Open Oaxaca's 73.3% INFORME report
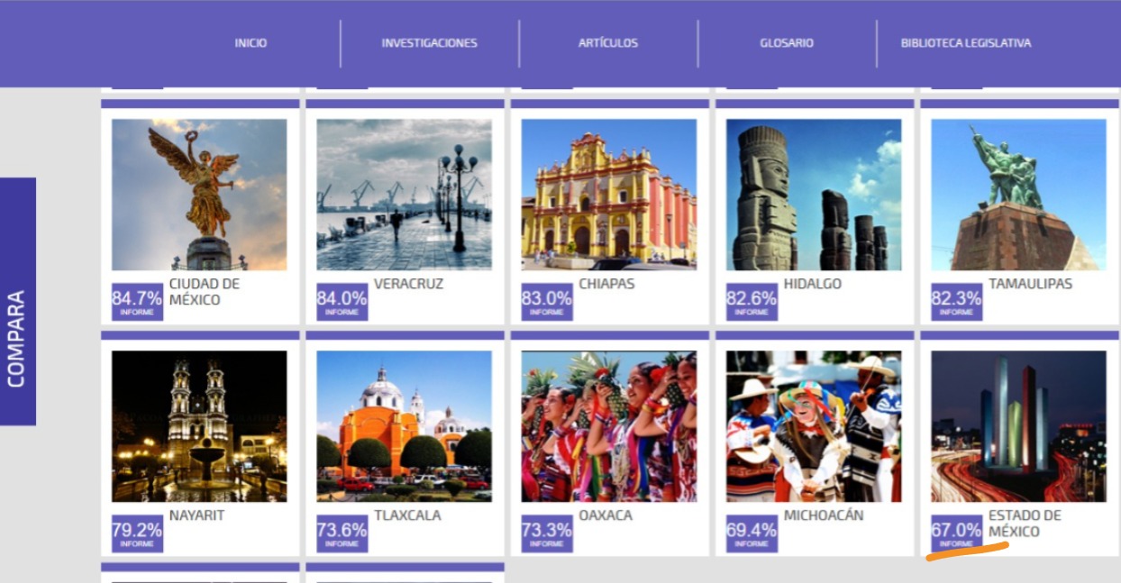Image resolution: width=1121 pixels, height=583 pixels. point(547,533)
